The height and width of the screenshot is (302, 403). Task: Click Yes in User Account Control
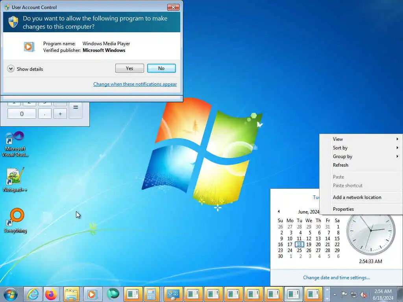(x=129, y=68)
